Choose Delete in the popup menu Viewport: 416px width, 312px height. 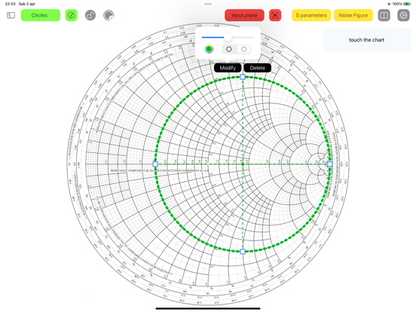(257, 68)
